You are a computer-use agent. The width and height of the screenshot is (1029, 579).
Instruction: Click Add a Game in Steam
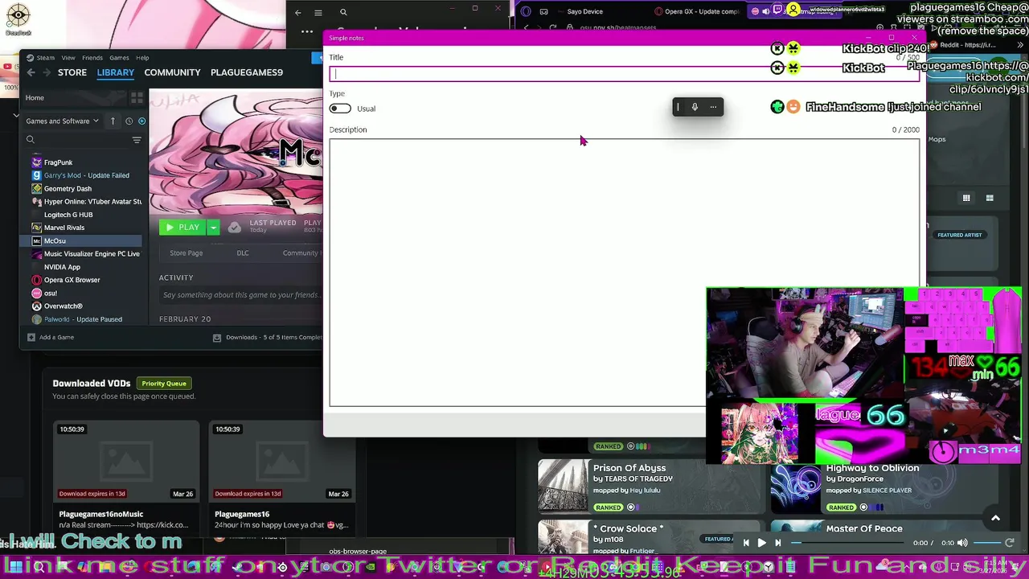click(x=51, y=338)
